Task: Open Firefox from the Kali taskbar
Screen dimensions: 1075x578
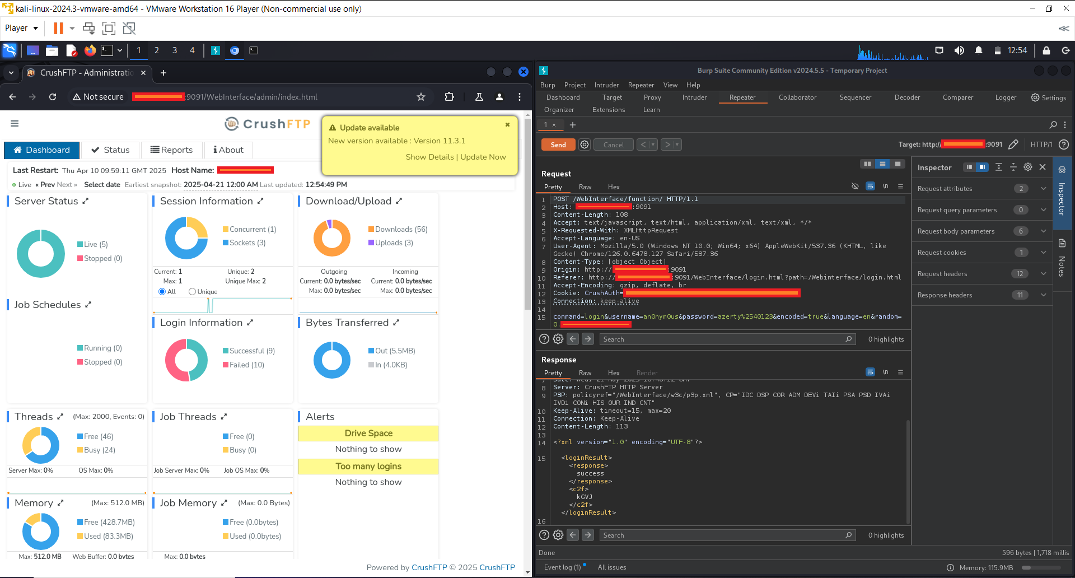Action: pyautogui.click(x=90, y=50)
